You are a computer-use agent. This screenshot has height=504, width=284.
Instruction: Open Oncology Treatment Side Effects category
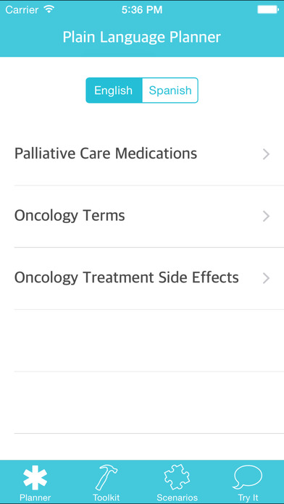click(x=142, y=278)
